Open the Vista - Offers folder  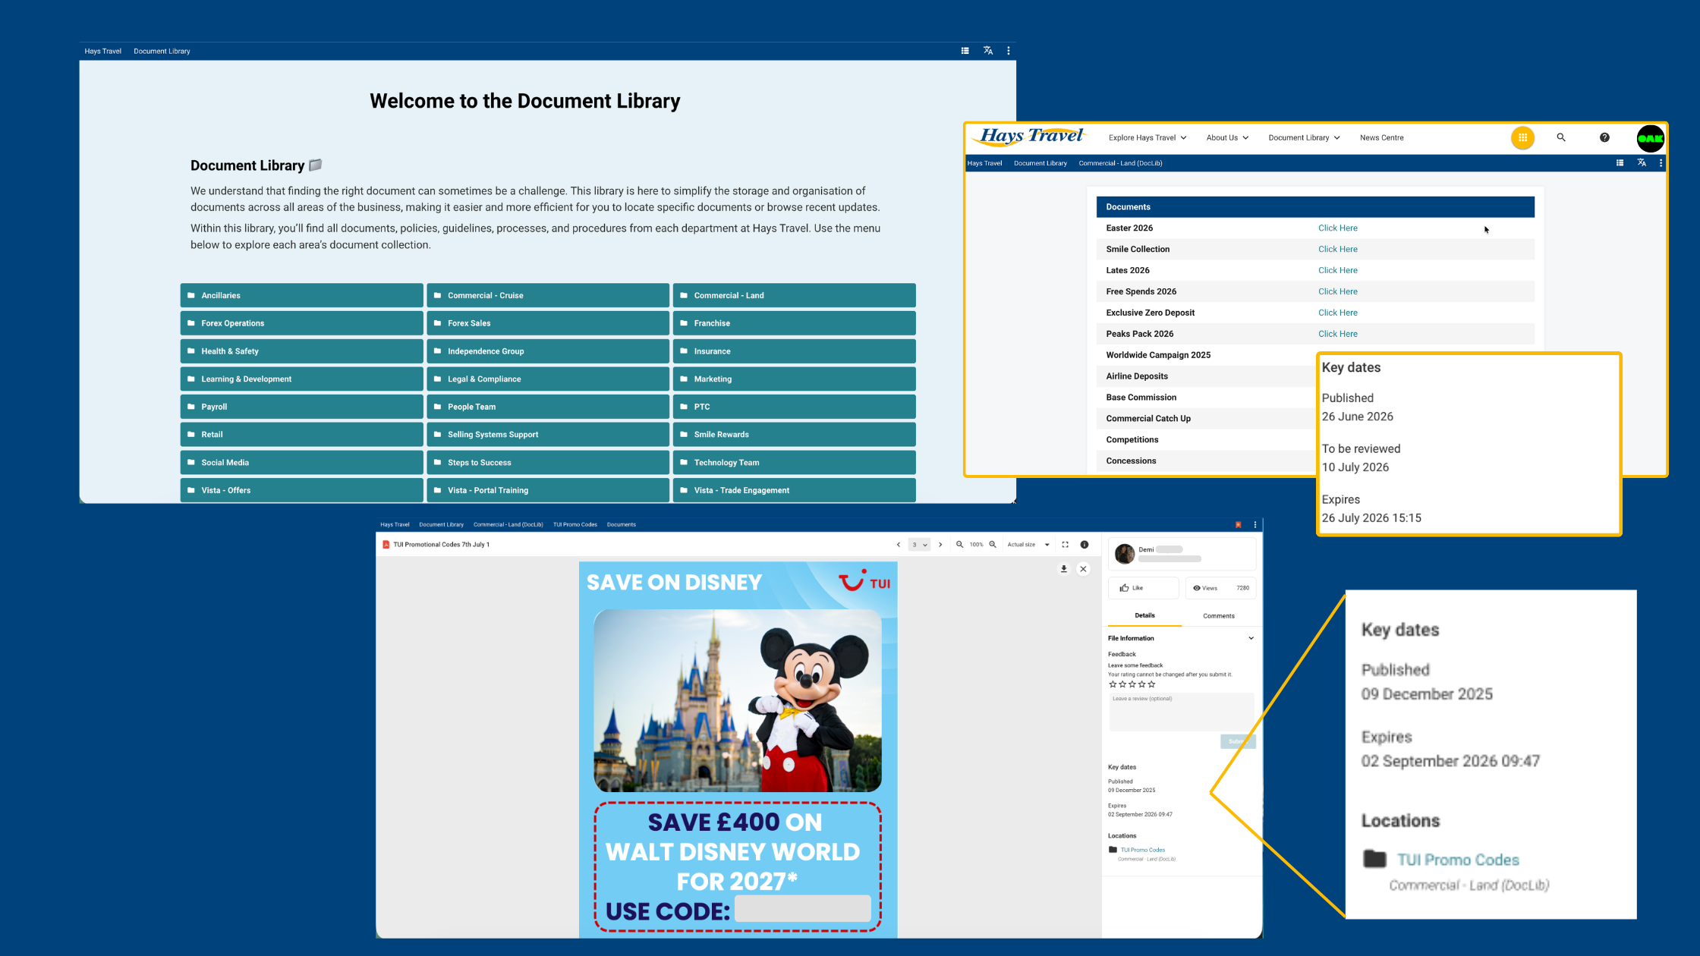click(x=301, y=490)
